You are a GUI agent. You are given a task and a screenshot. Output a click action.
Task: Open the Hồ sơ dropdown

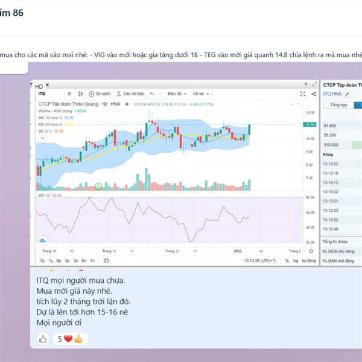[201, 94]
